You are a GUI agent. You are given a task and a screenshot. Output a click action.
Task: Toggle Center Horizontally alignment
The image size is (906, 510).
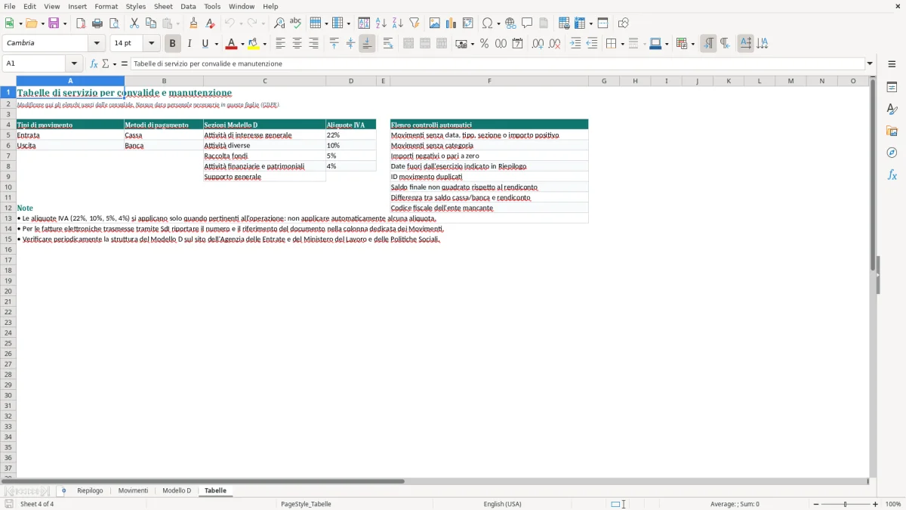pyautogui.click(x=297, y=44)
